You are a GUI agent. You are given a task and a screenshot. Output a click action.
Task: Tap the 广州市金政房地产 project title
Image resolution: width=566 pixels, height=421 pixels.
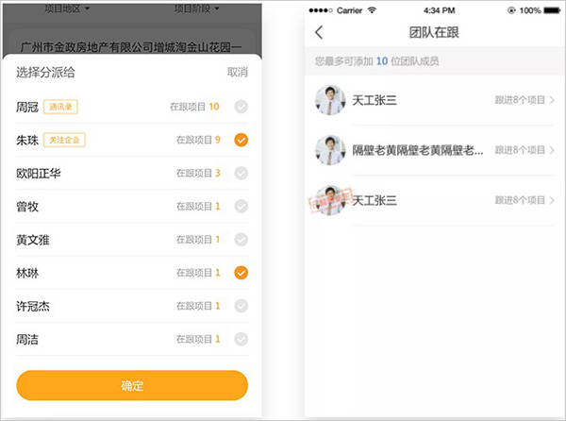click(131, 47)
